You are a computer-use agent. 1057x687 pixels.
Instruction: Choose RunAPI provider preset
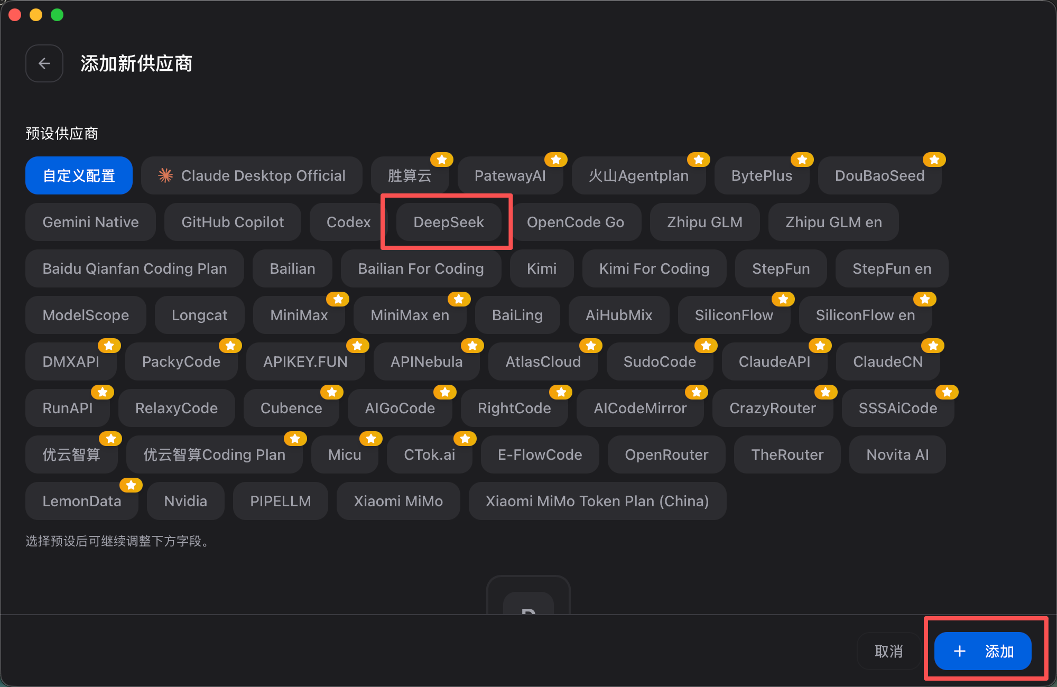(x=67, y=408)
